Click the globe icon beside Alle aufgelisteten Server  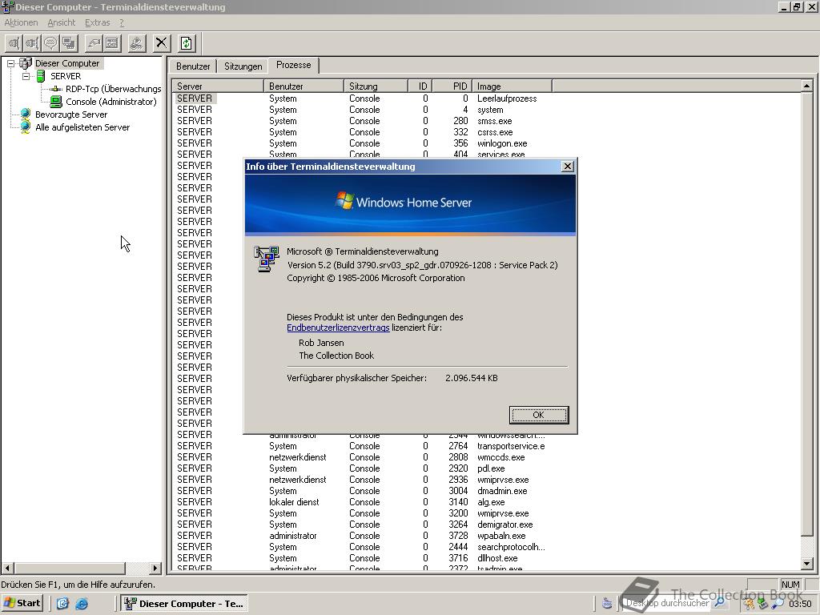25,127
